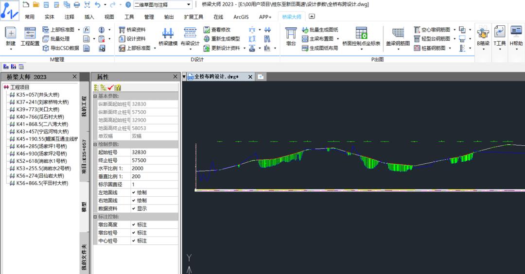Screen dimensions: 525x274
Task: Click the question mark help icon in title bar
Action: click(x=128, y=5)
